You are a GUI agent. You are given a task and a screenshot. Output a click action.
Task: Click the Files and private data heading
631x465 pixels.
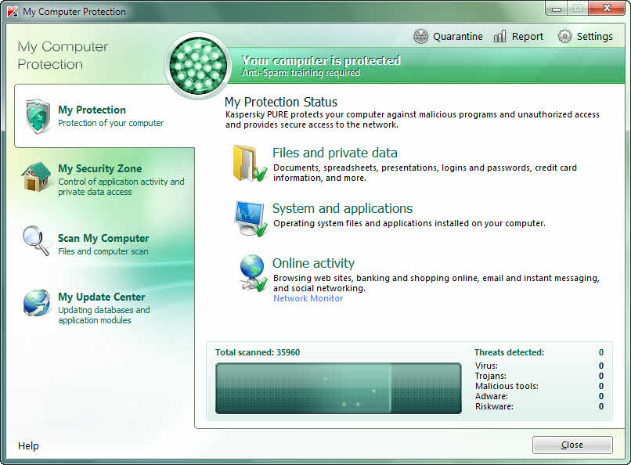[335, 153]
